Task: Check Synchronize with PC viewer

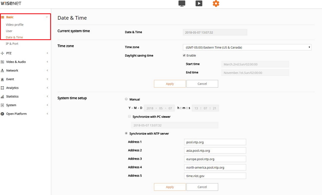Action: [x=129, y=116]
